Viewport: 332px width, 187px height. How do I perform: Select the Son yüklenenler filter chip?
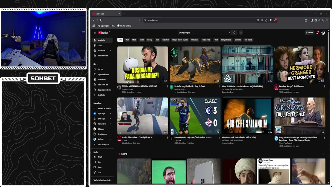[x=226, y=40]
